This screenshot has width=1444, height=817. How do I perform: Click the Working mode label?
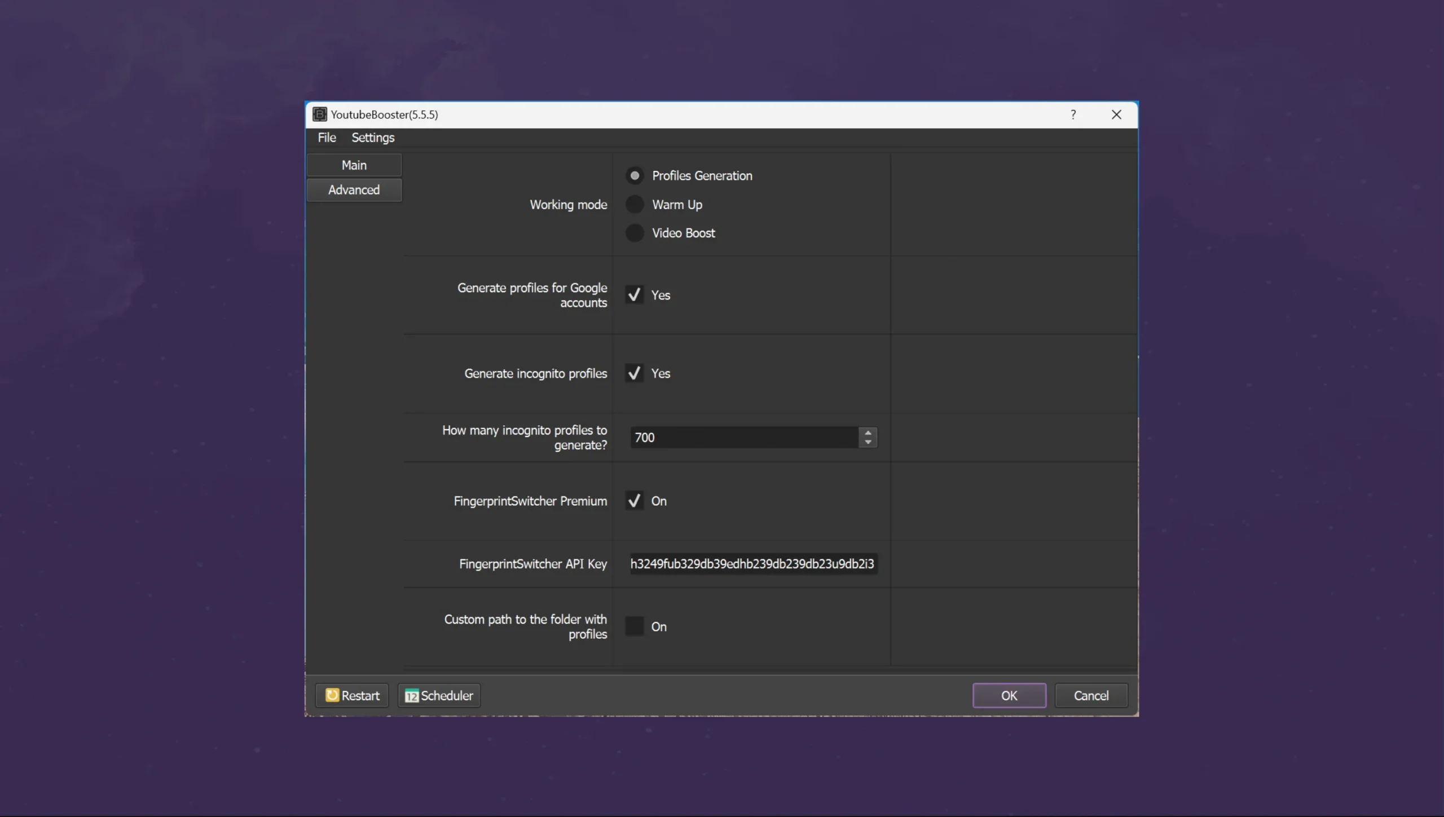(x=568, y=205)
